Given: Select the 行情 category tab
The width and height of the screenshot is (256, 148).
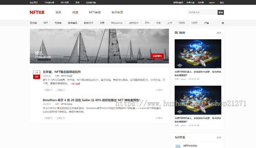Looking at the screenshot, I should pos(207,23).
